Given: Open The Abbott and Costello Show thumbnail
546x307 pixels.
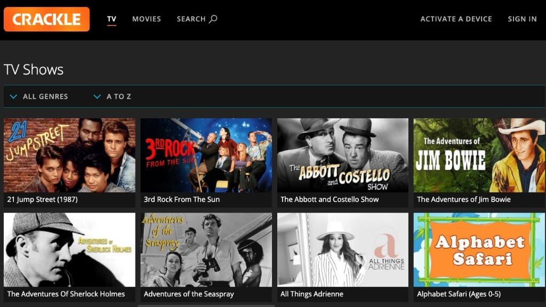Looking at the screenshot, I should pyautogui.click(x=343, y=155).
